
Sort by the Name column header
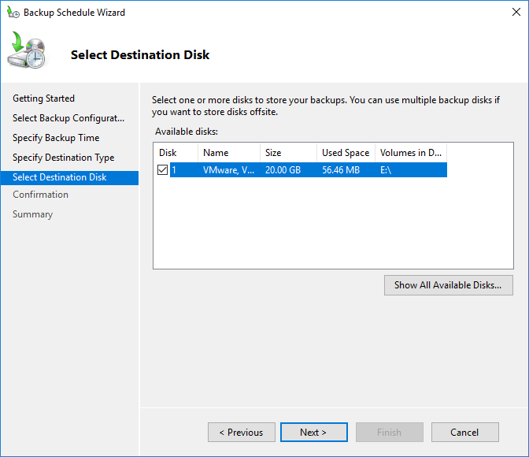click(x=229, y=153)
